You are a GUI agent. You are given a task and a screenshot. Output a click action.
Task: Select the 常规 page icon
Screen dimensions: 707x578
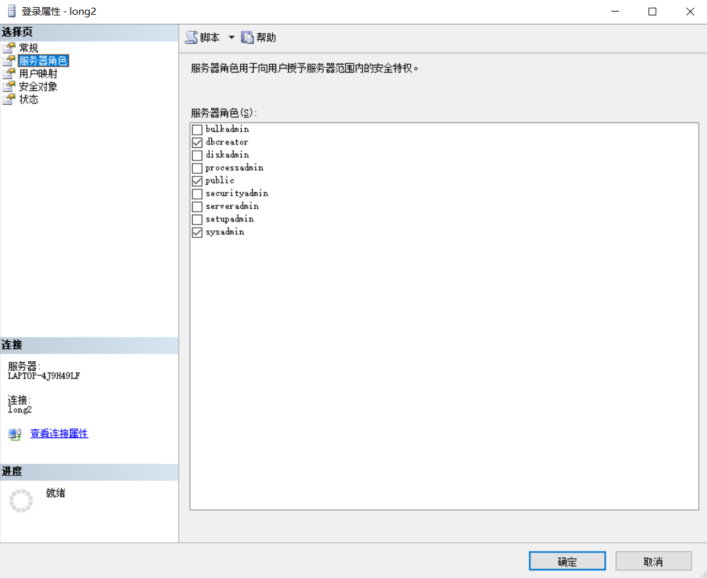point(11,47)
